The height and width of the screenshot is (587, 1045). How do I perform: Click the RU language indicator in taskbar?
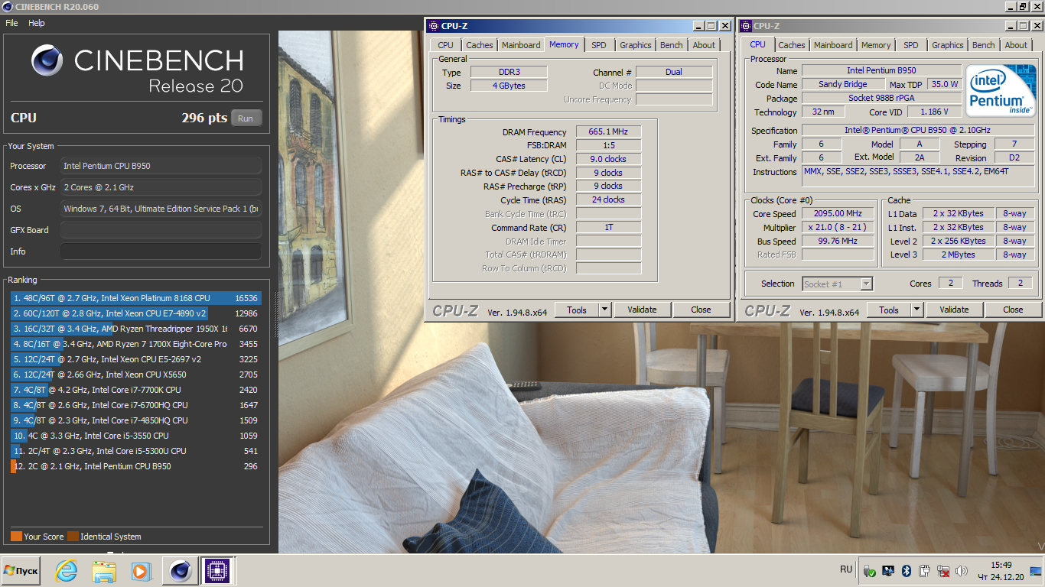click(x=846, y=569)
